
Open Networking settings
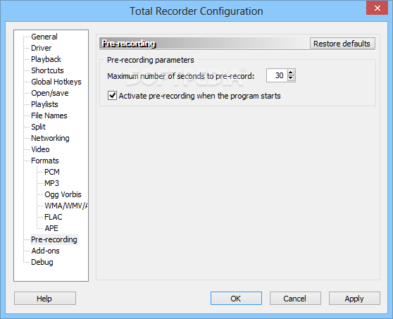coord(50,138)
